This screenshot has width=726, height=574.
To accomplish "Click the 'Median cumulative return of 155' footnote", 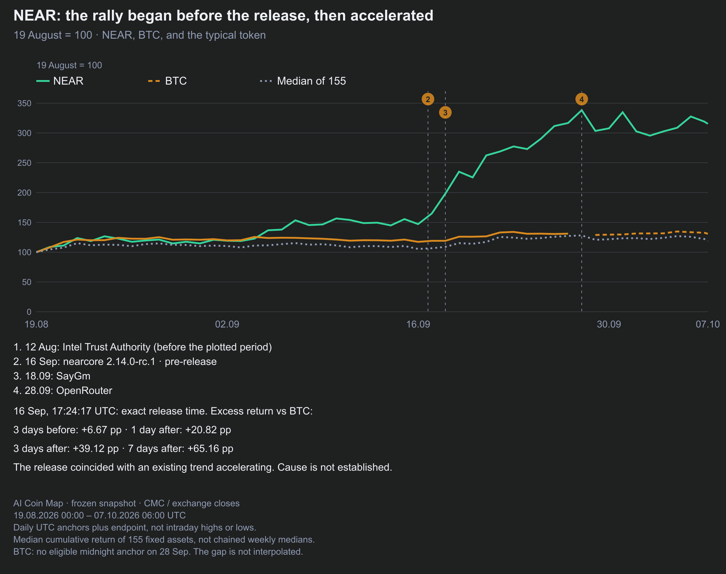I will tap(164, 539).
